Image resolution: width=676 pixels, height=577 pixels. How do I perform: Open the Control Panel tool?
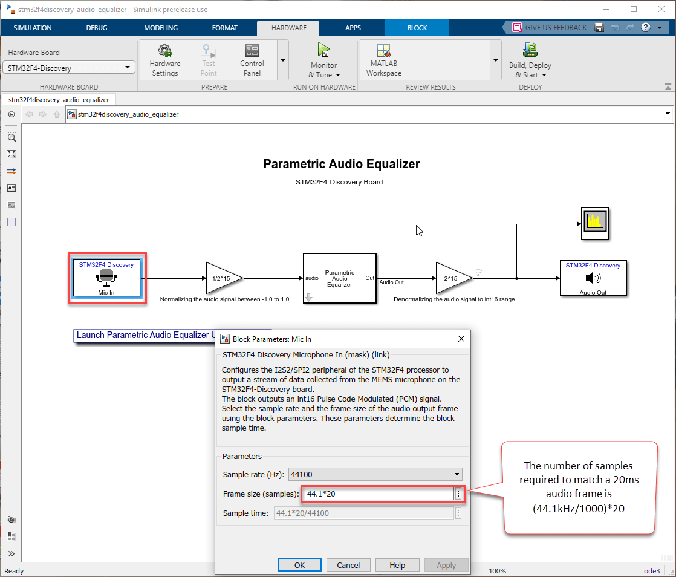[x=252, y=60]
